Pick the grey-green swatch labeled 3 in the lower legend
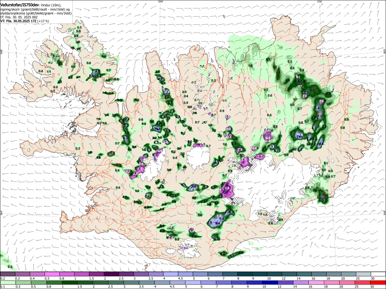This screenshot has height=289, width=386. pos(131,282)
